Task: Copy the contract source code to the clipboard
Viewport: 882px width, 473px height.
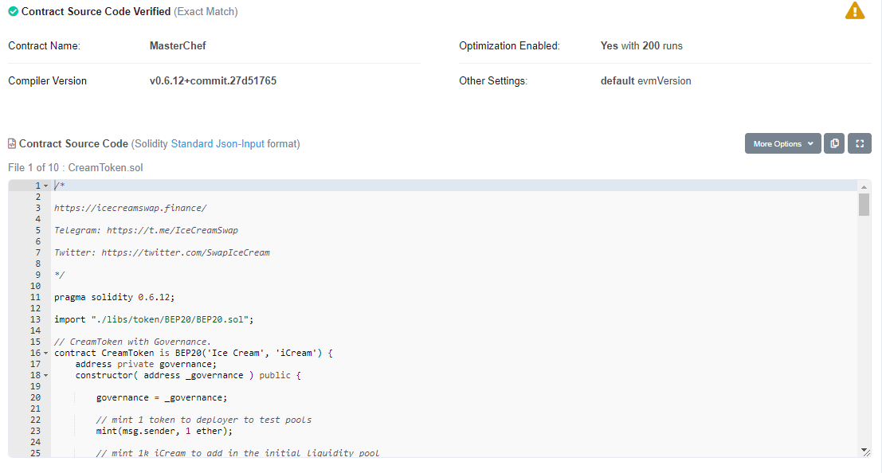Action: (x=834, y=143)
